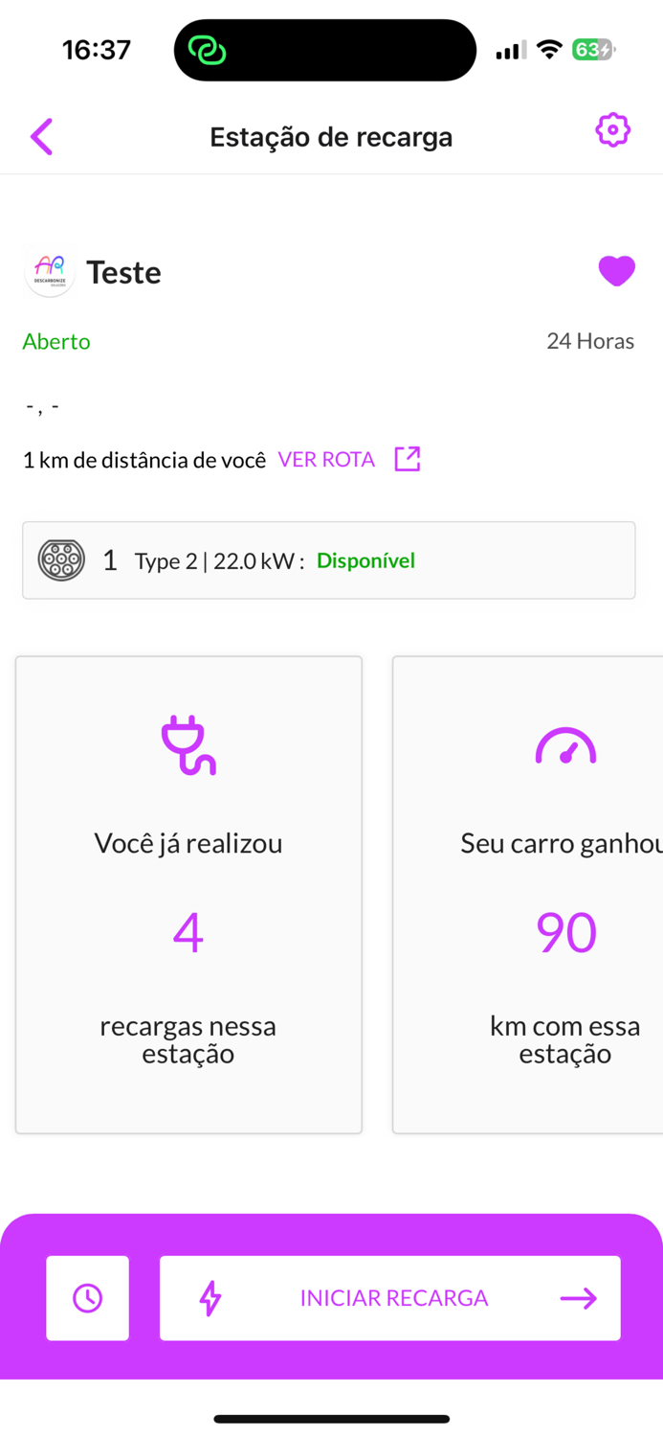Expand the recargas statistics card
The image size is (663, 1437).
pos(188,894)
